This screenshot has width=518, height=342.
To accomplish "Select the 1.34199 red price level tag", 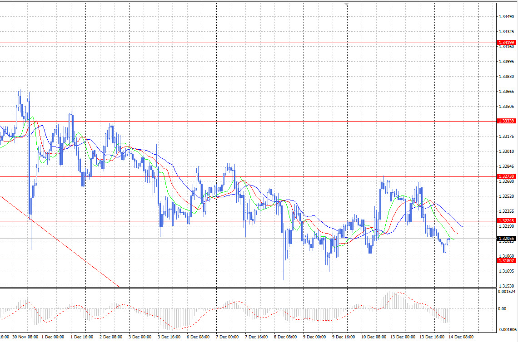I will (506, 43).
